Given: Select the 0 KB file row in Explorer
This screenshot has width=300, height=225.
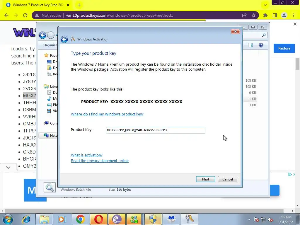Looking at the screenshot, I should (250, 93).
